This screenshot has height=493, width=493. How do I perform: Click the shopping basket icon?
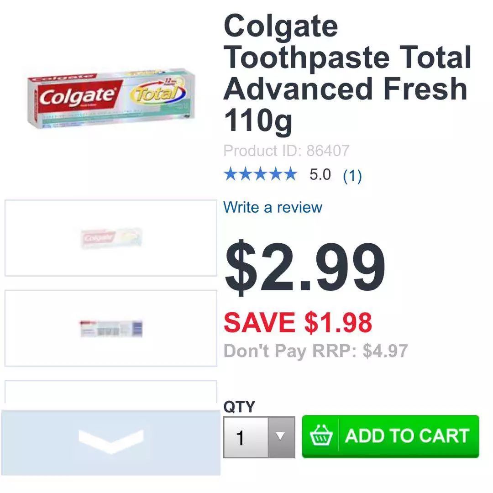[x=321, y=435]
